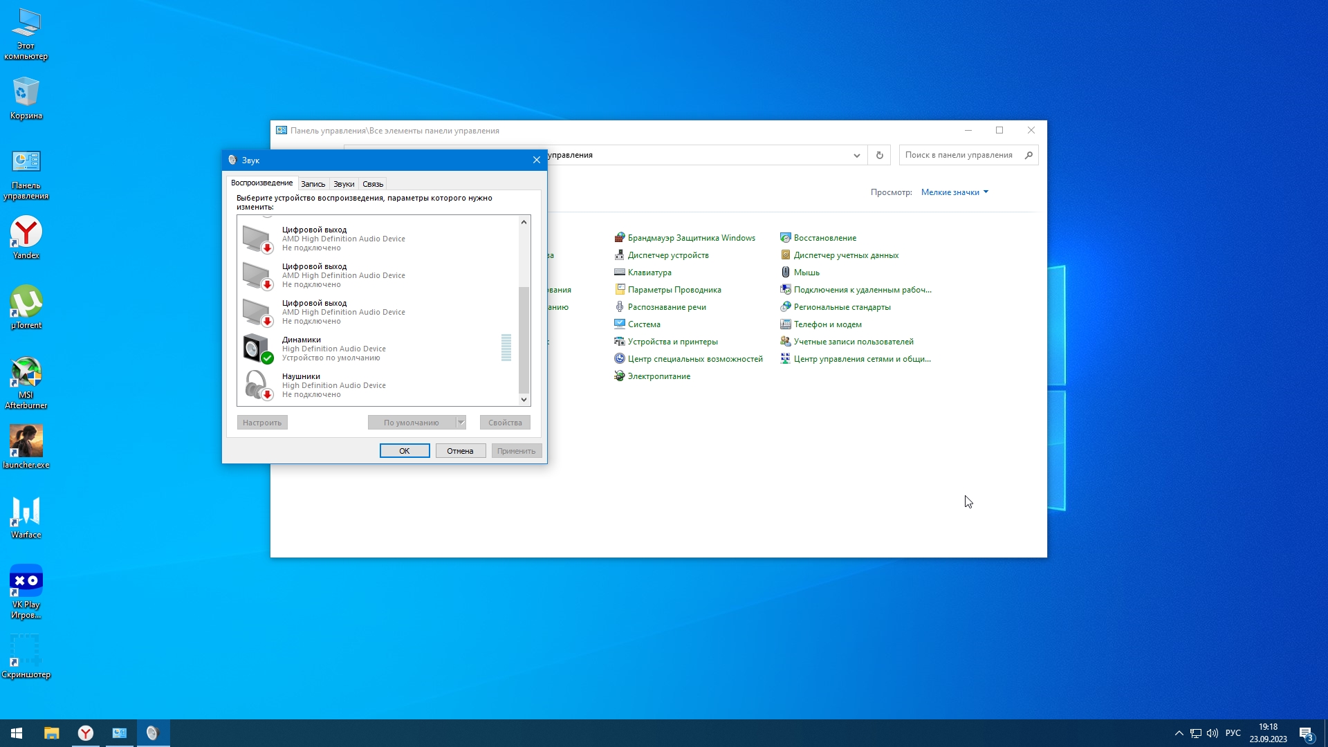This screenshot has height=747, width=1328.
Task: Expand the address bar history chevron
Action: pos(856,155)
